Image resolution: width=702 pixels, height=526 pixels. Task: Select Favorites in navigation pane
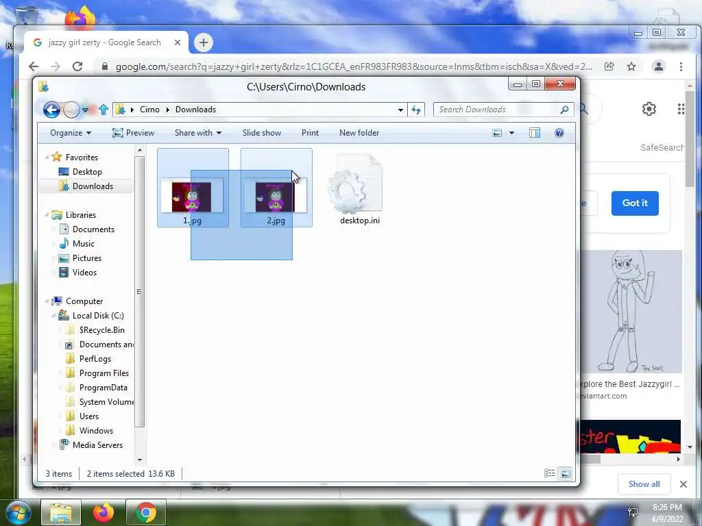82,158
